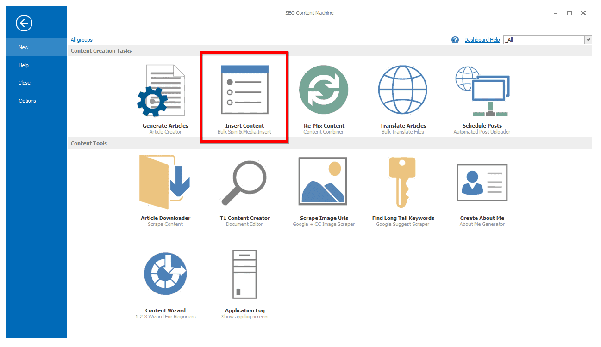Click the Article Downloader label text
Image resolution: width=601 pixels, height=347 pixels.
tap(165, 218)
